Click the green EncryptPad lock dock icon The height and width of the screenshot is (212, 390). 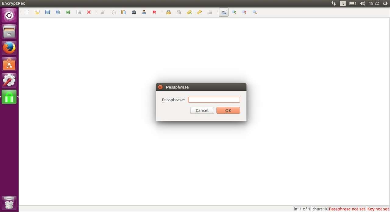(x=9, y=97)
